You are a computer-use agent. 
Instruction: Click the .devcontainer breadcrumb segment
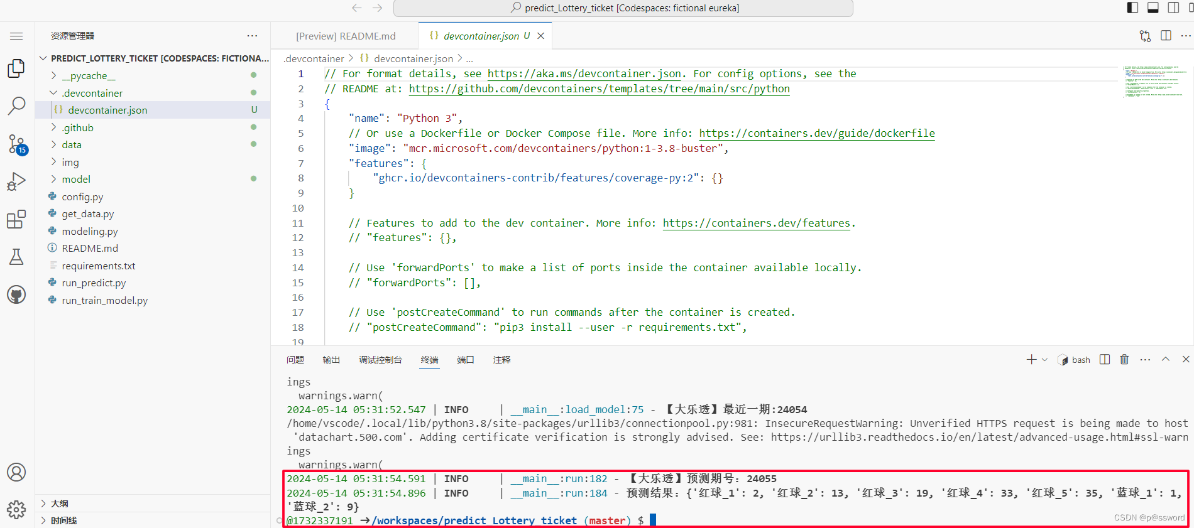coord(313,58)
